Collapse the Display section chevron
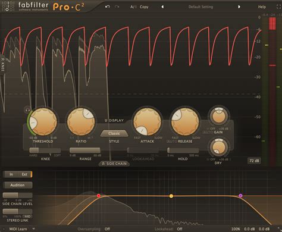The height and width of the screenshot is (232, 282). [x=114, y=120]
